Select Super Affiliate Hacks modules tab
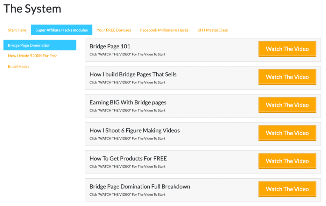This screenshot has width=326, height=206. pyautogui.click(x=61, y=30)
